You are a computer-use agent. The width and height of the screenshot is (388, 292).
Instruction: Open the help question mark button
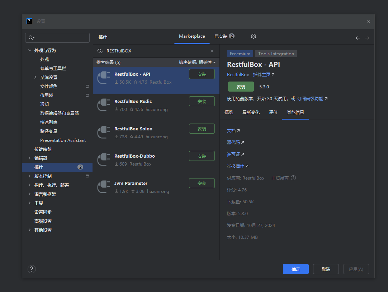click(x=32, y=269)
